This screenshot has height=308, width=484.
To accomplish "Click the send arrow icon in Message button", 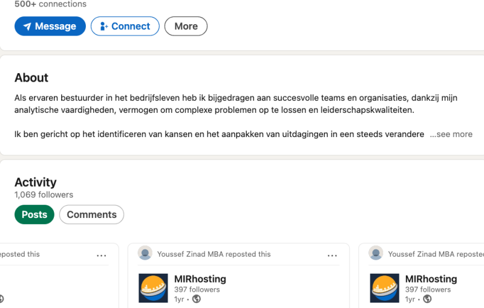I will click(x=27, y=27).
